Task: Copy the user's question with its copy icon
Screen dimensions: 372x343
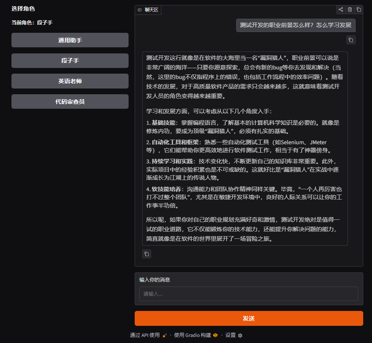Action: 351,40
